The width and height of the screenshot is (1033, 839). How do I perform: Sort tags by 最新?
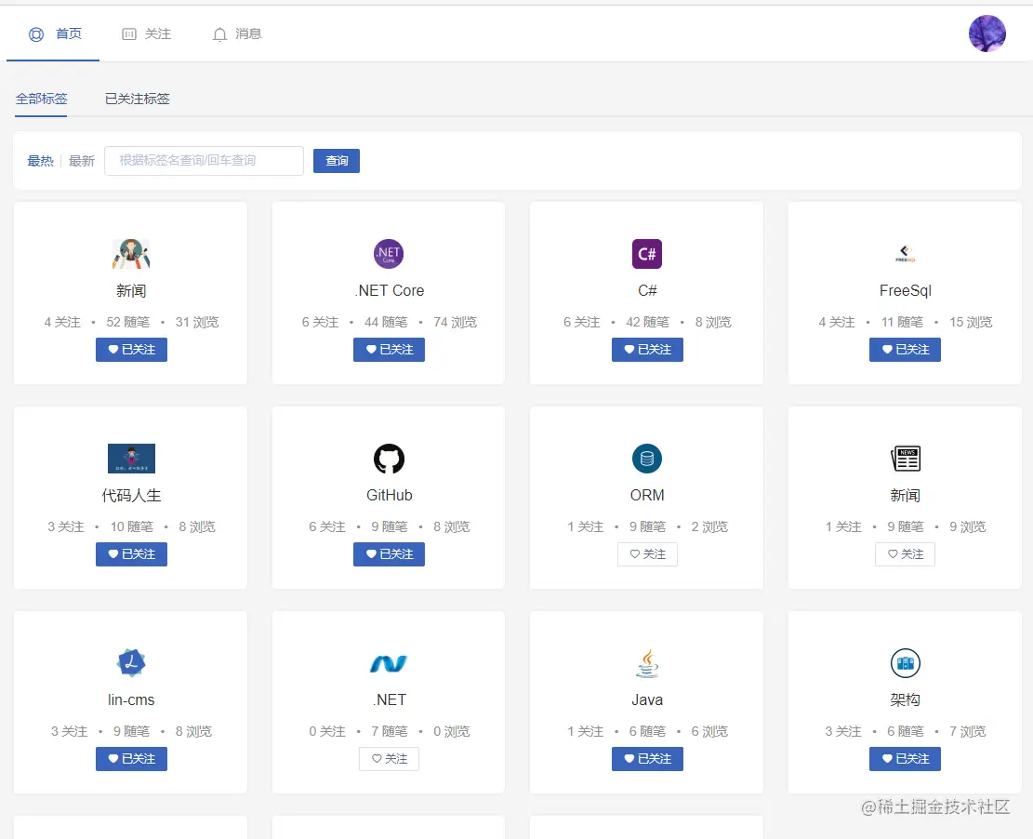(82, 161)
